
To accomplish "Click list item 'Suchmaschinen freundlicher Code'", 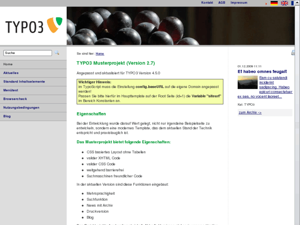I will [x=114, y=176].
